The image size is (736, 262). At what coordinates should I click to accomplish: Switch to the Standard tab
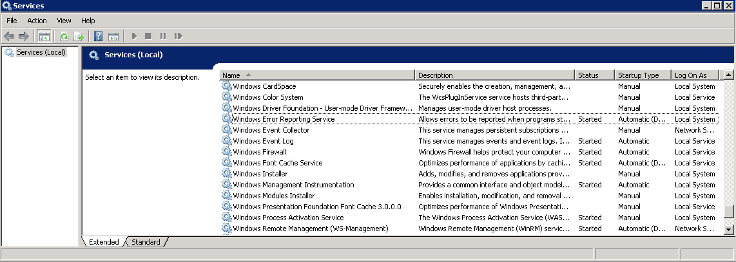(146, 242)
